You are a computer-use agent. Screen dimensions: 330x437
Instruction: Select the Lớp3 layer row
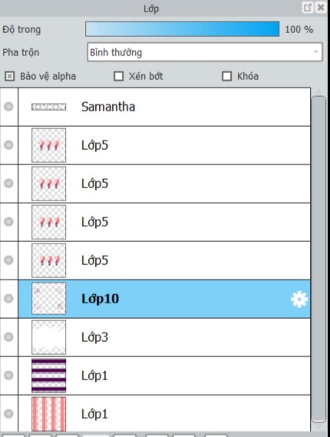click(x=164, y=337)
